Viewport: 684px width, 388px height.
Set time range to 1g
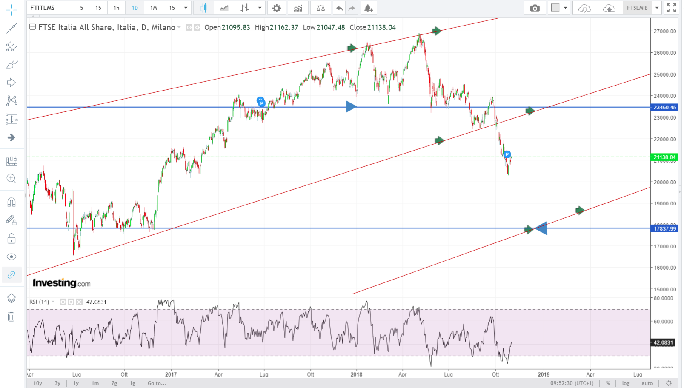(x=133, y=383)
